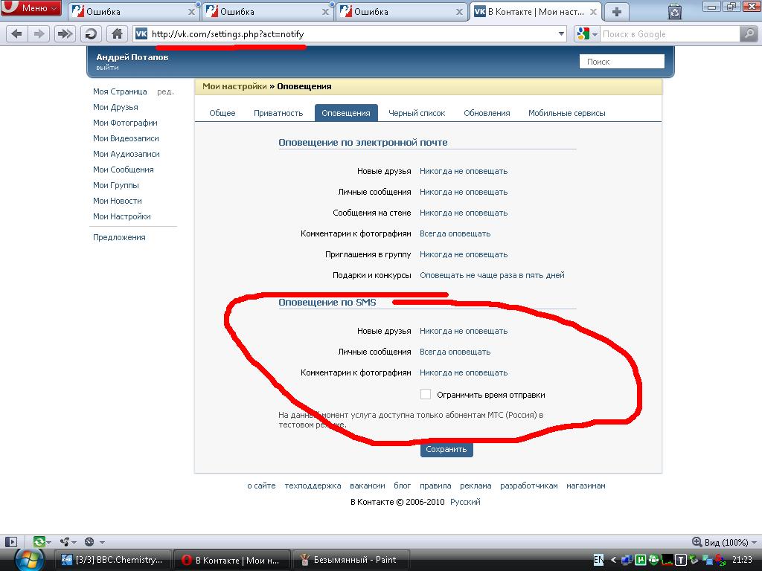Screen dimensions: 762x571
Task: Open the реклама footer link
Action: pos(476,485)
